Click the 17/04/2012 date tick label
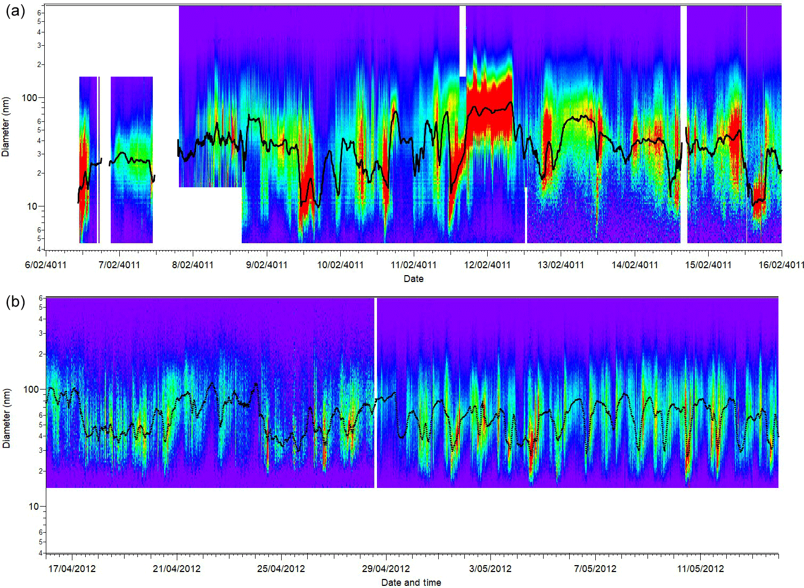Image resolution: width=804 pixels, height=588 pixels. 72,568
